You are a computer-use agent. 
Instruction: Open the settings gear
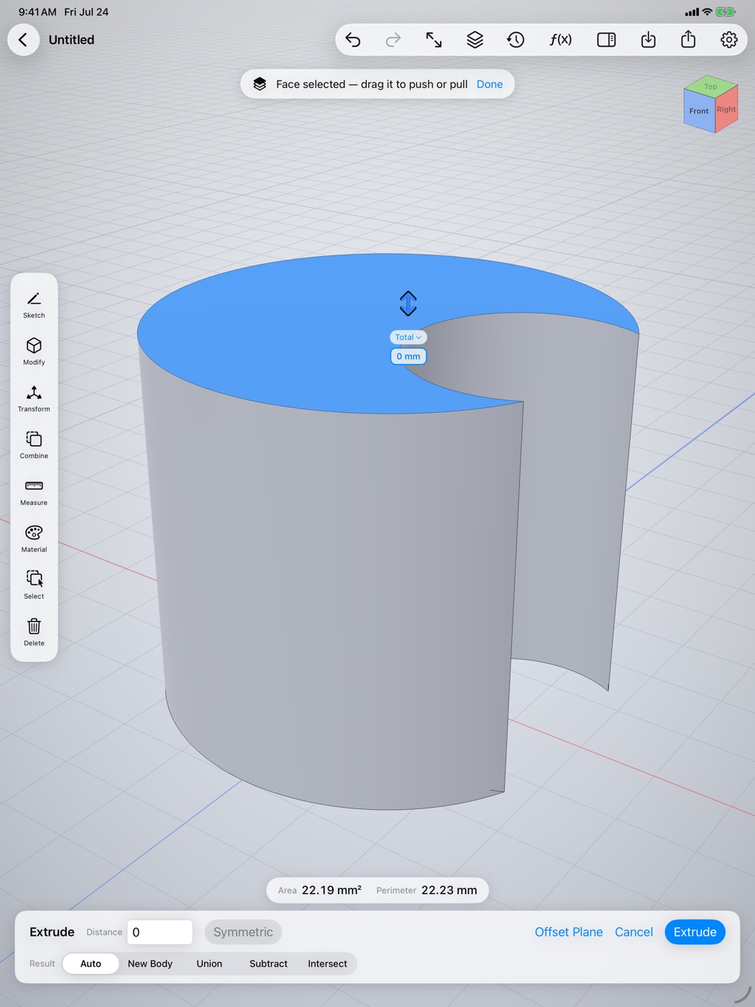(x=729, y=40)
